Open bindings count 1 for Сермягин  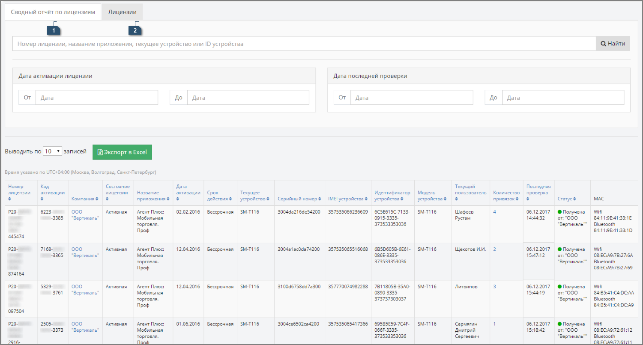click(x=494, y=324)
